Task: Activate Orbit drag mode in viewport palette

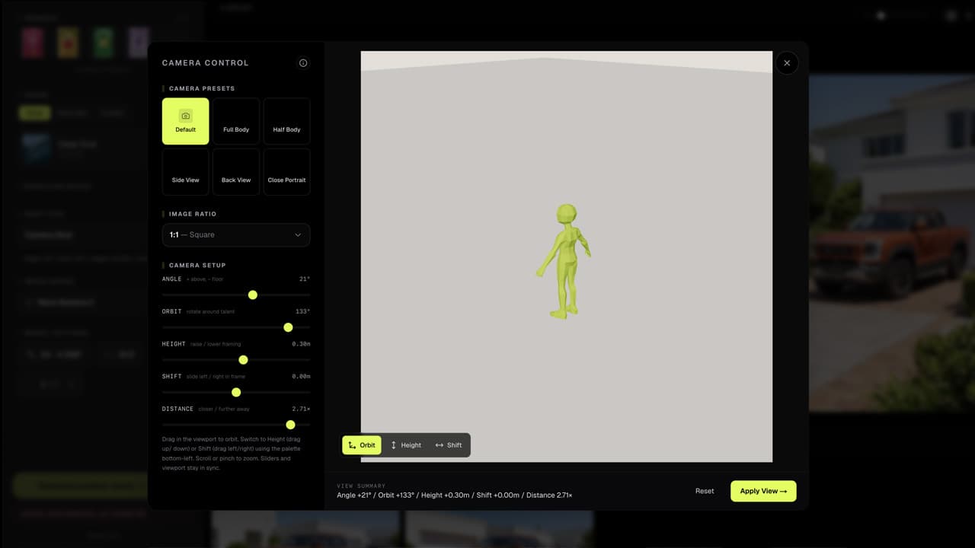Action: [x=362, y=445]
